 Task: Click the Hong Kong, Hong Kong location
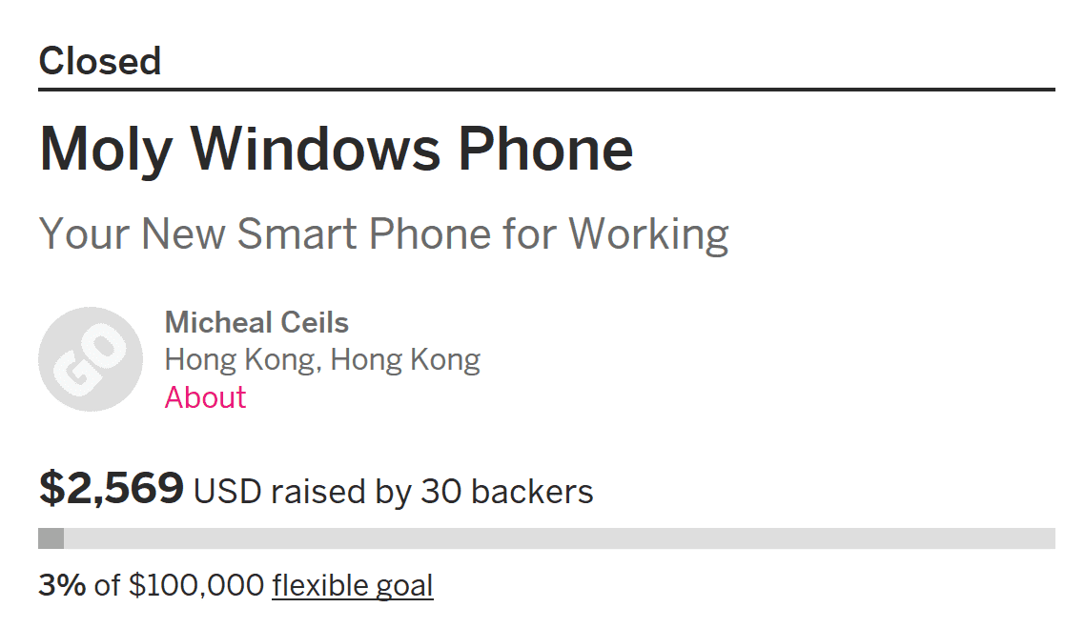(x=322, y=359)
